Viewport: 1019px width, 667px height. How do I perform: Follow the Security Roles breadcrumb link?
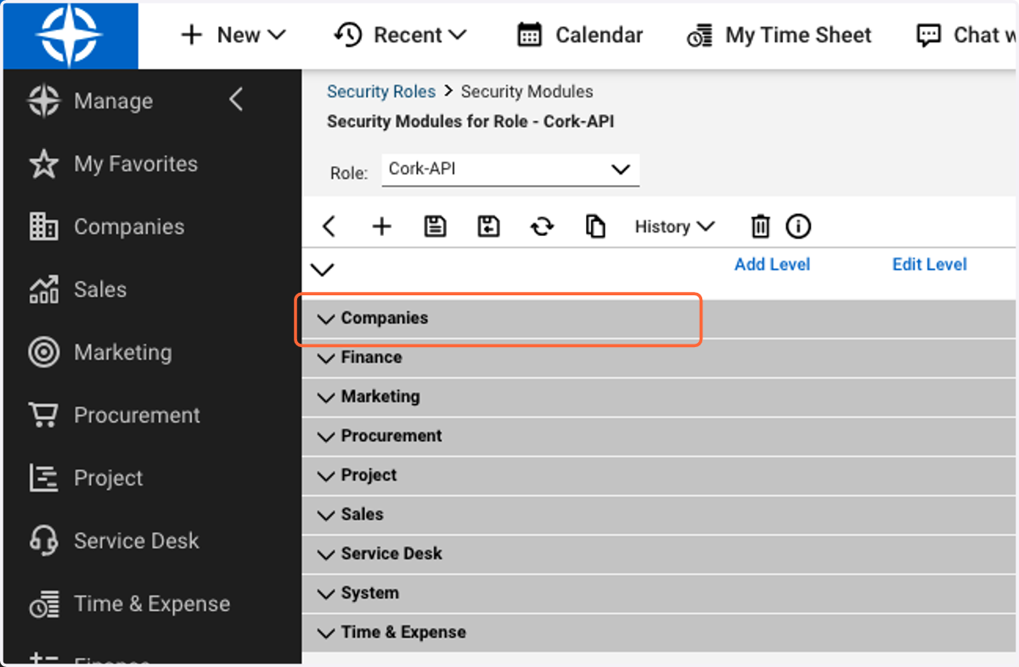(x=381, y=92)
